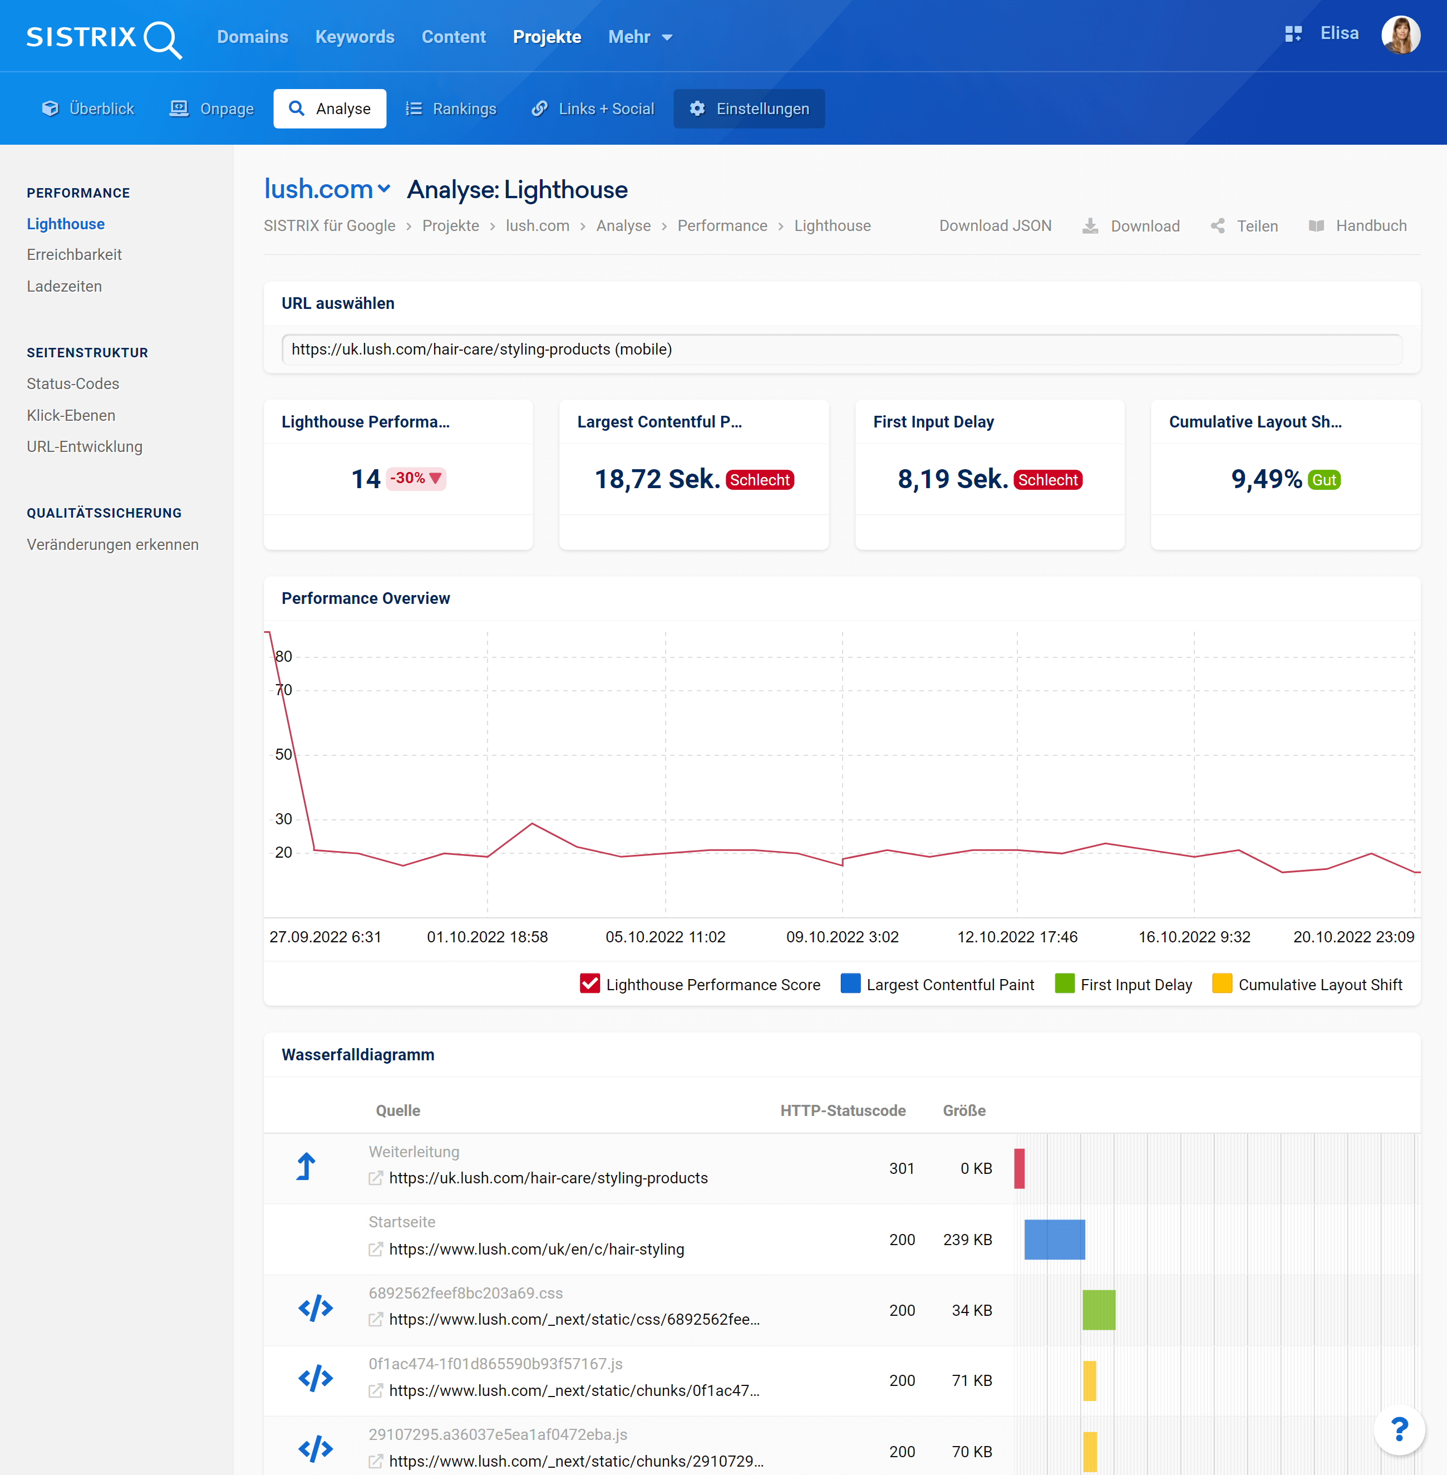Open Status-Codes in the sidebar
The height and width of the screenshot is (1475, 1447).
pos(73,383)
